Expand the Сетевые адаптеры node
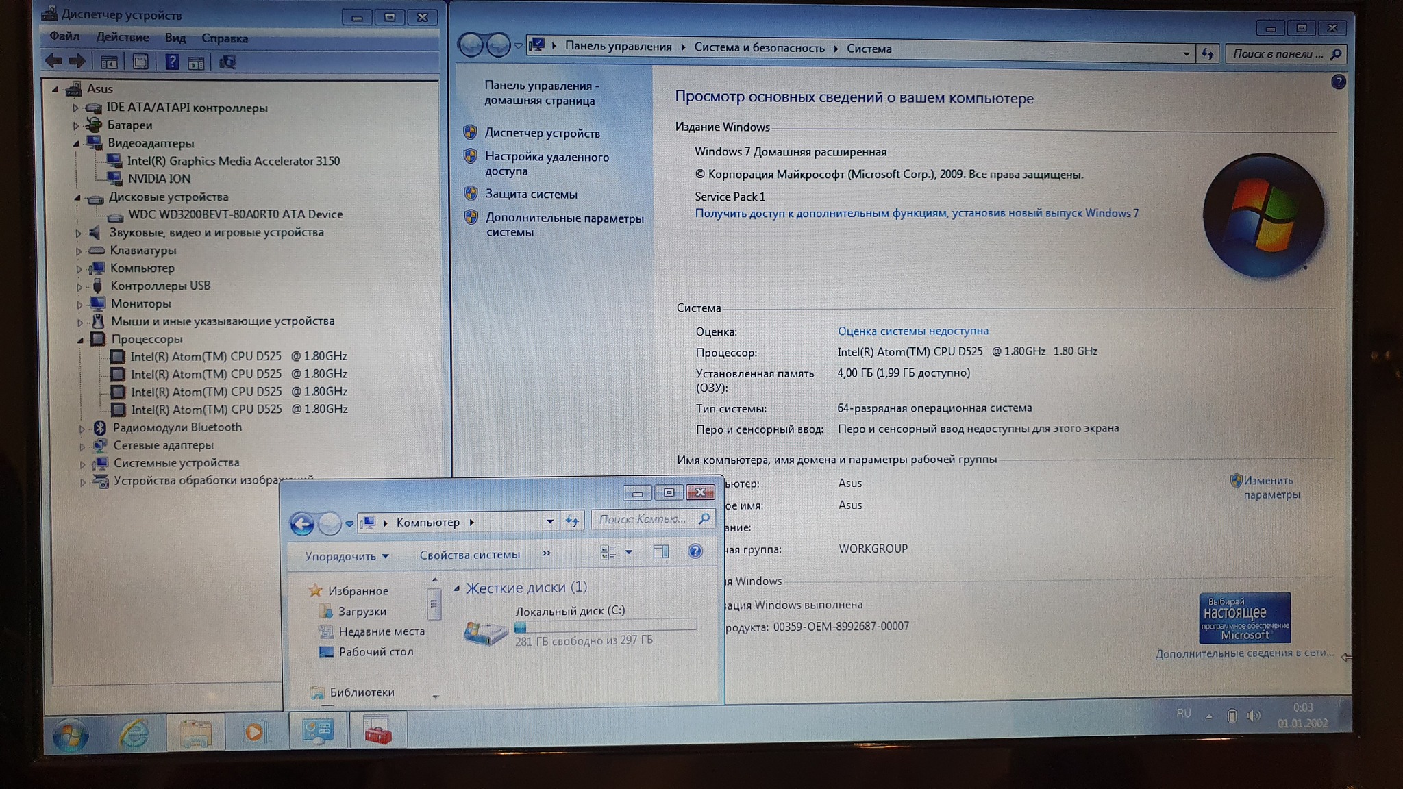Viewport: 1403px width, 789px height. click(82, 447)
